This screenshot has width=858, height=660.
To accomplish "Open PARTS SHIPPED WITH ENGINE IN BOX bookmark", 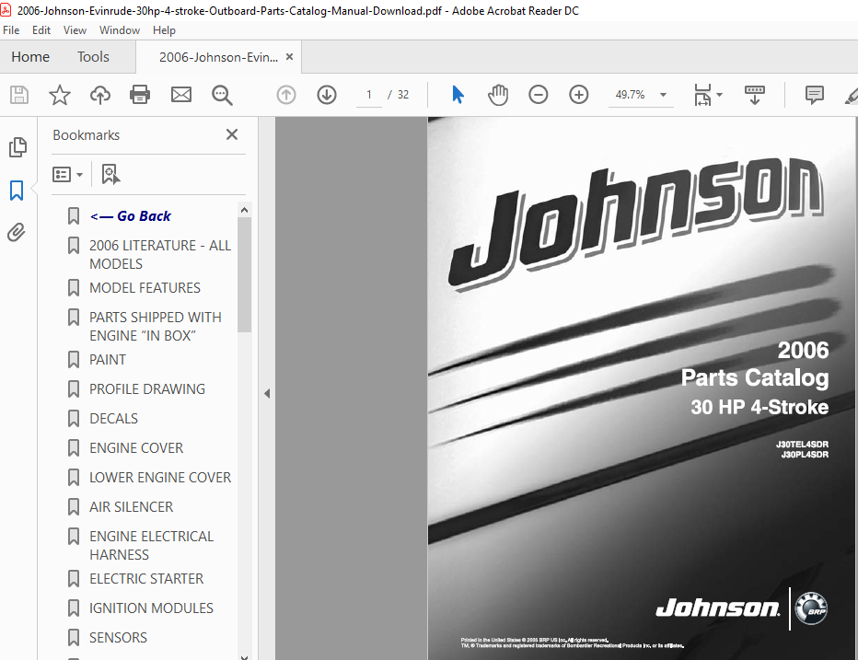I will [156, 326].
